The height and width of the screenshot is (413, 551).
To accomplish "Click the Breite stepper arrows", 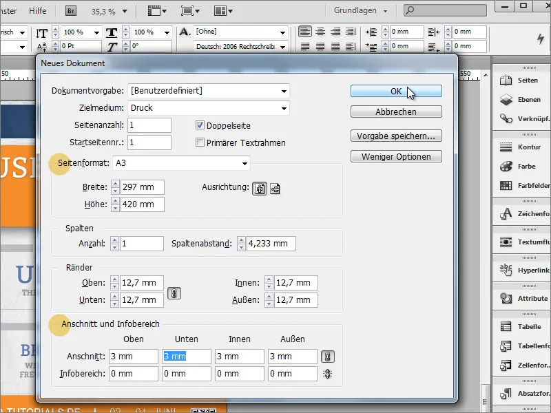I will pyautogui.click(x=115, y=187).
